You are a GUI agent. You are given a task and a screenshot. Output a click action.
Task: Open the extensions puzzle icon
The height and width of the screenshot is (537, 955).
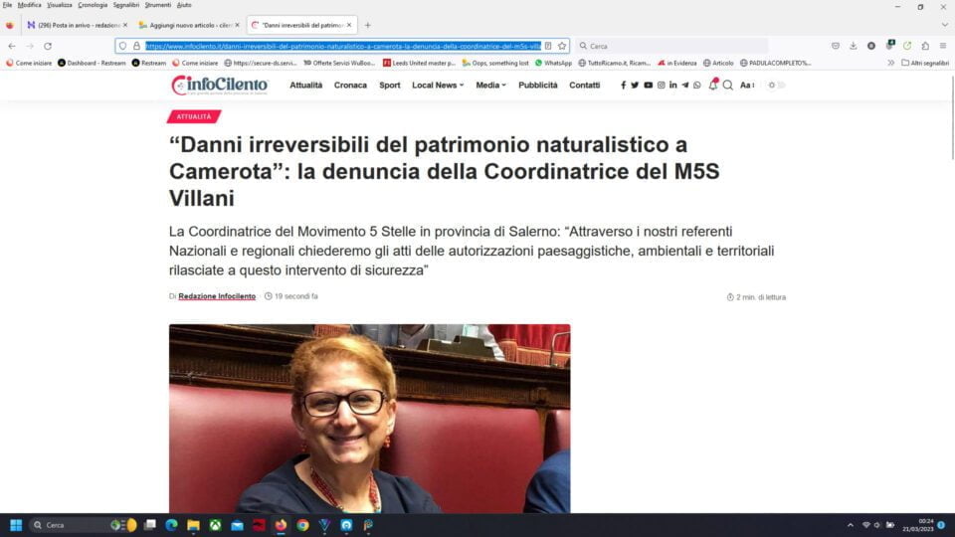[x=925, y=46]
